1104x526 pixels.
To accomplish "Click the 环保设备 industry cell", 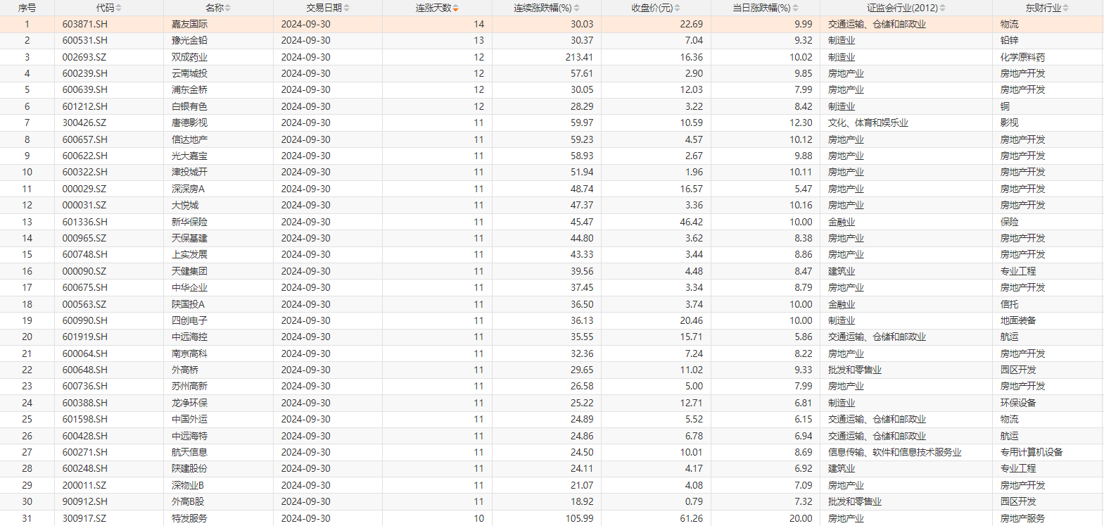I will [x=1018, y=403].
